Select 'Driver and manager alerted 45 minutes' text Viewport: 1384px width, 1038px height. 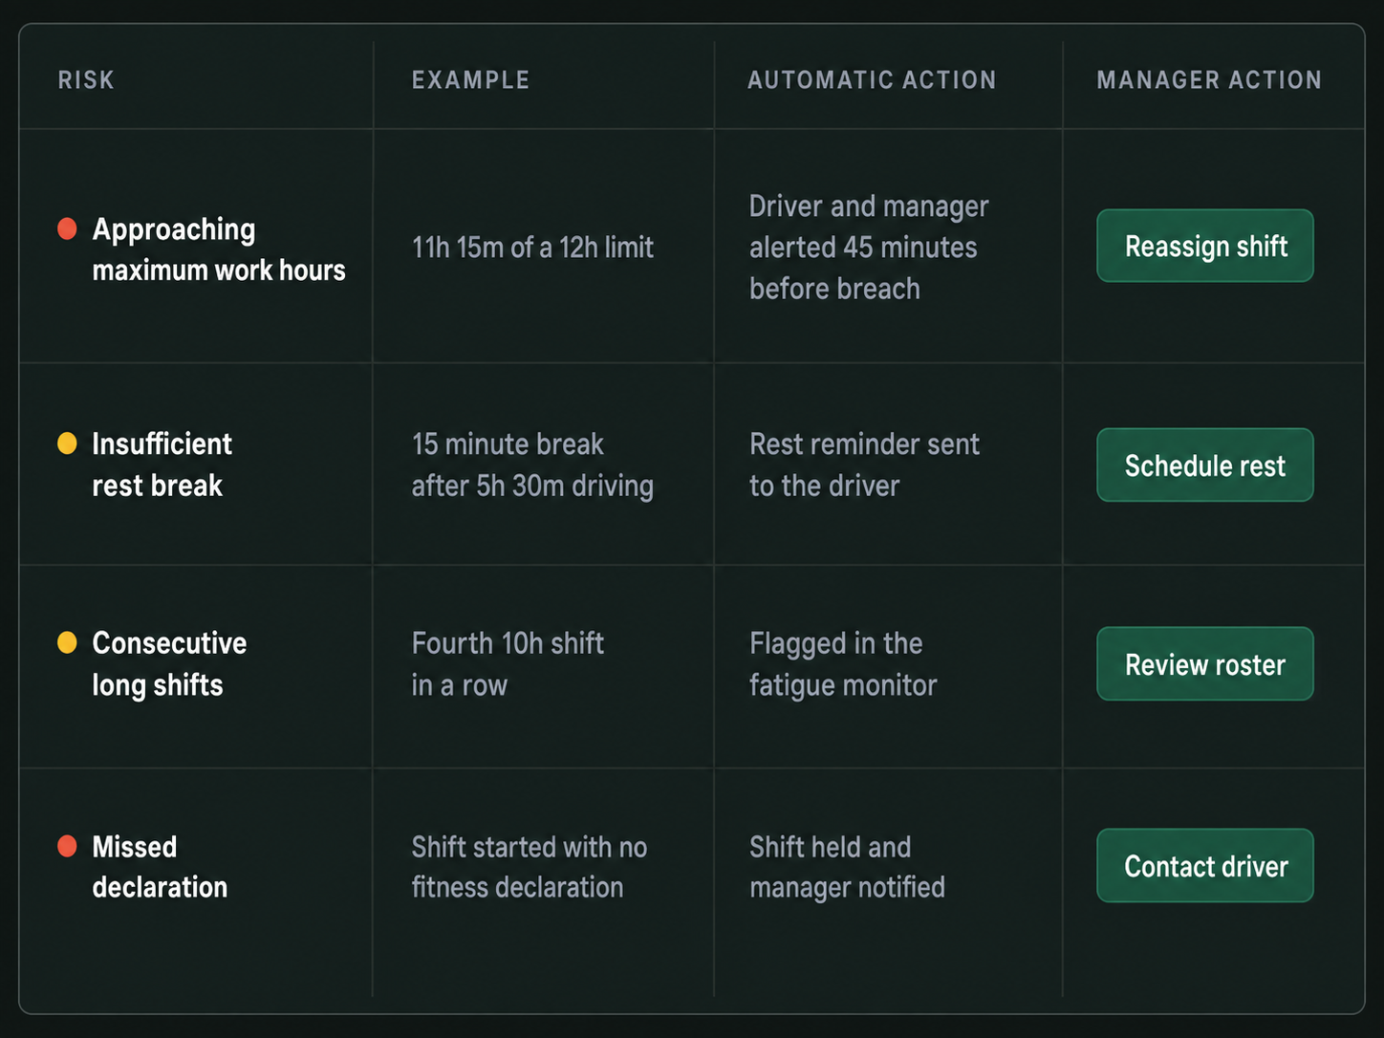tap(869, 227)
